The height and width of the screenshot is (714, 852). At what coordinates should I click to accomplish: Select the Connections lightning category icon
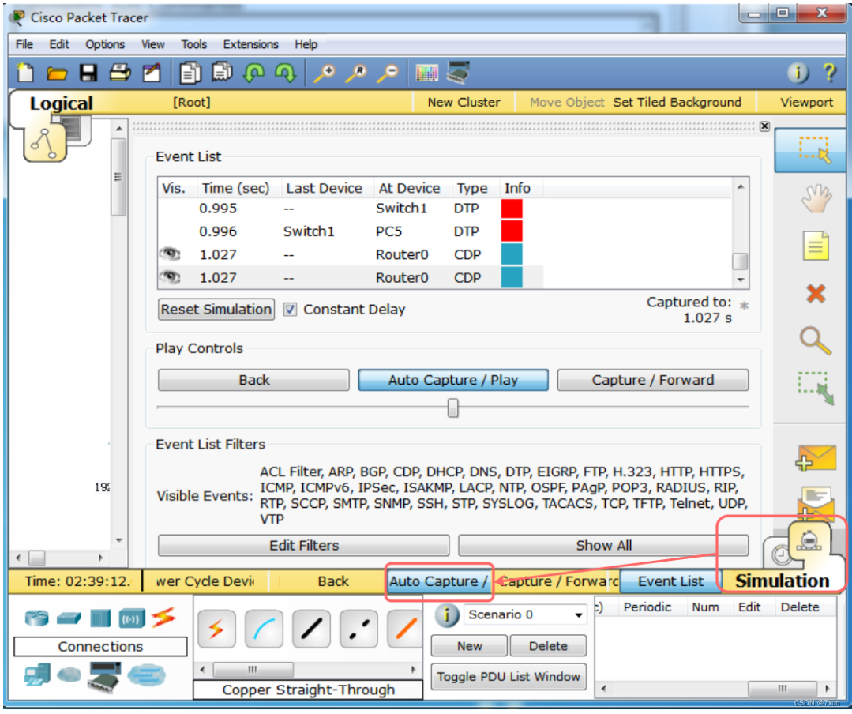tap(164, 618)
